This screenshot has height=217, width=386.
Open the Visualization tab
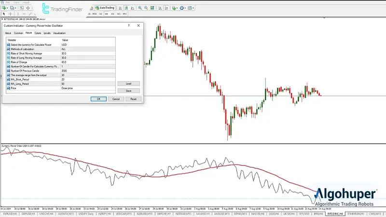point(59,33)
